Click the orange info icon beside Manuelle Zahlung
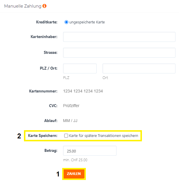The image size is (179, 182). (x=44, y=6)
